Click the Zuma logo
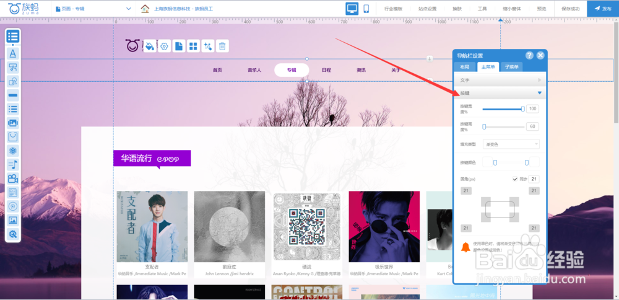The image size is (619, 300). (24, 9)
